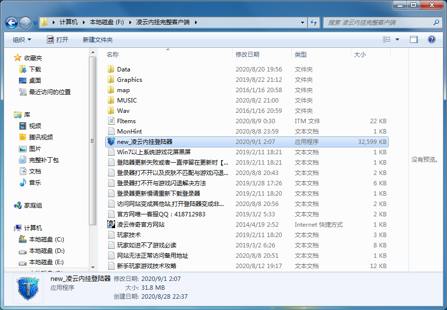Viewport: 447px width, 310px height.
Task: Open the 视频 library
Action: (30, 126)
